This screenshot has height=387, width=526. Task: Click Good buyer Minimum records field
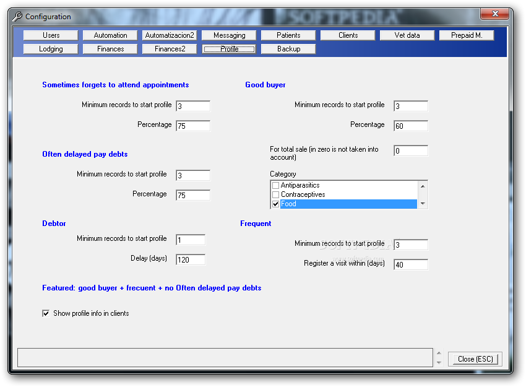click(x=411, y=106)
